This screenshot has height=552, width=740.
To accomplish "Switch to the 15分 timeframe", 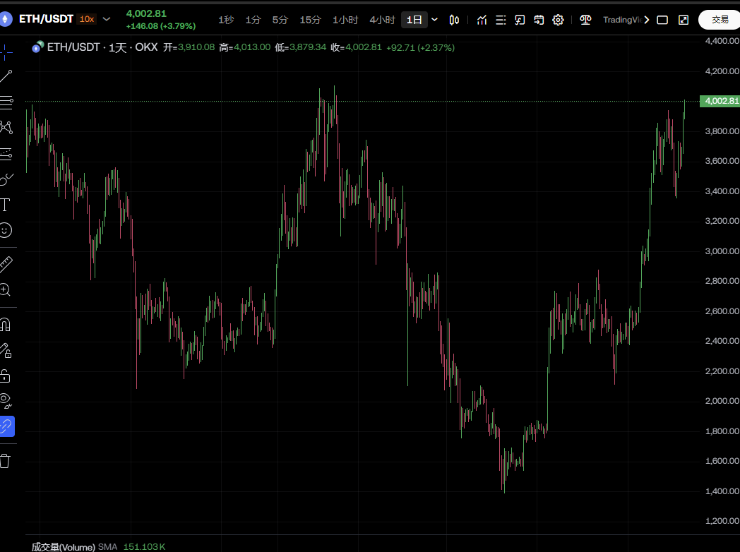I will 310,20.
